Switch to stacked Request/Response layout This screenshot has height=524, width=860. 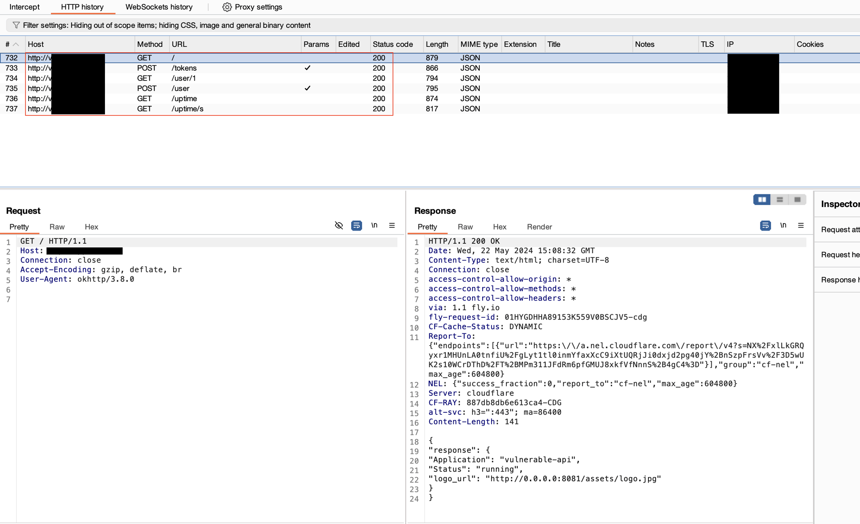[x=780, y=199]
